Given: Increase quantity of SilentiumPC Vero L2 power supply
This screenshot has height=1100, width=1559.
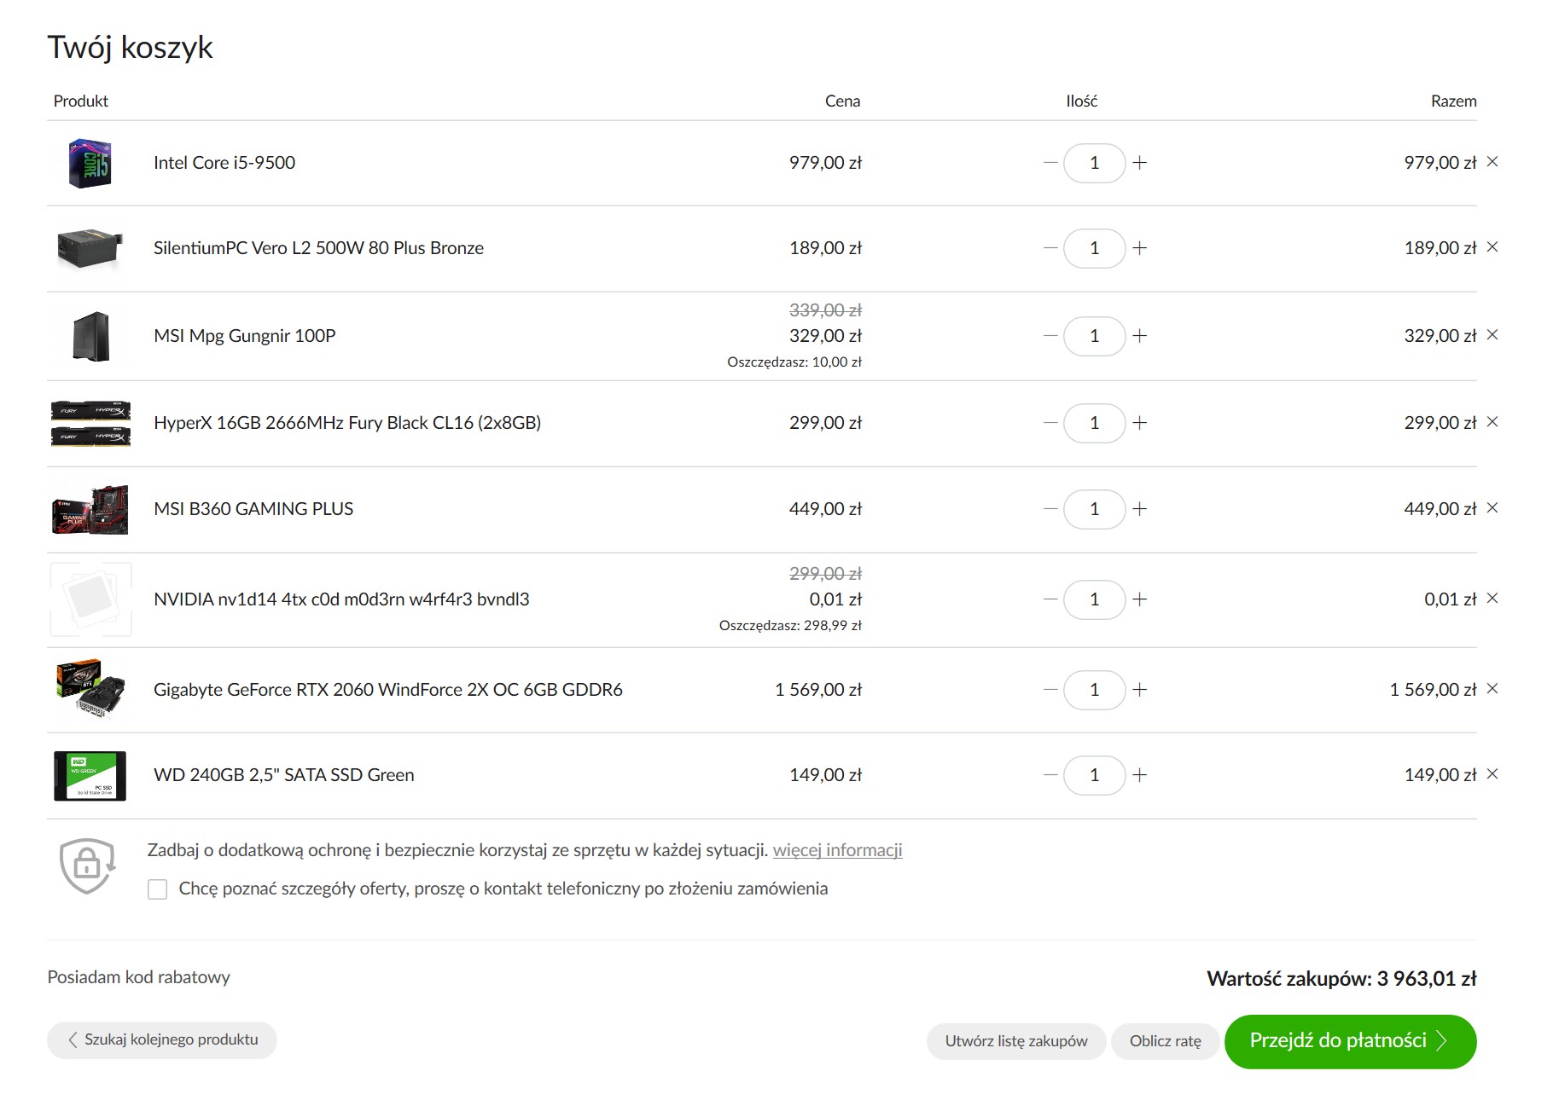Looking at the screenshot, I should (x=1140, y=248).
